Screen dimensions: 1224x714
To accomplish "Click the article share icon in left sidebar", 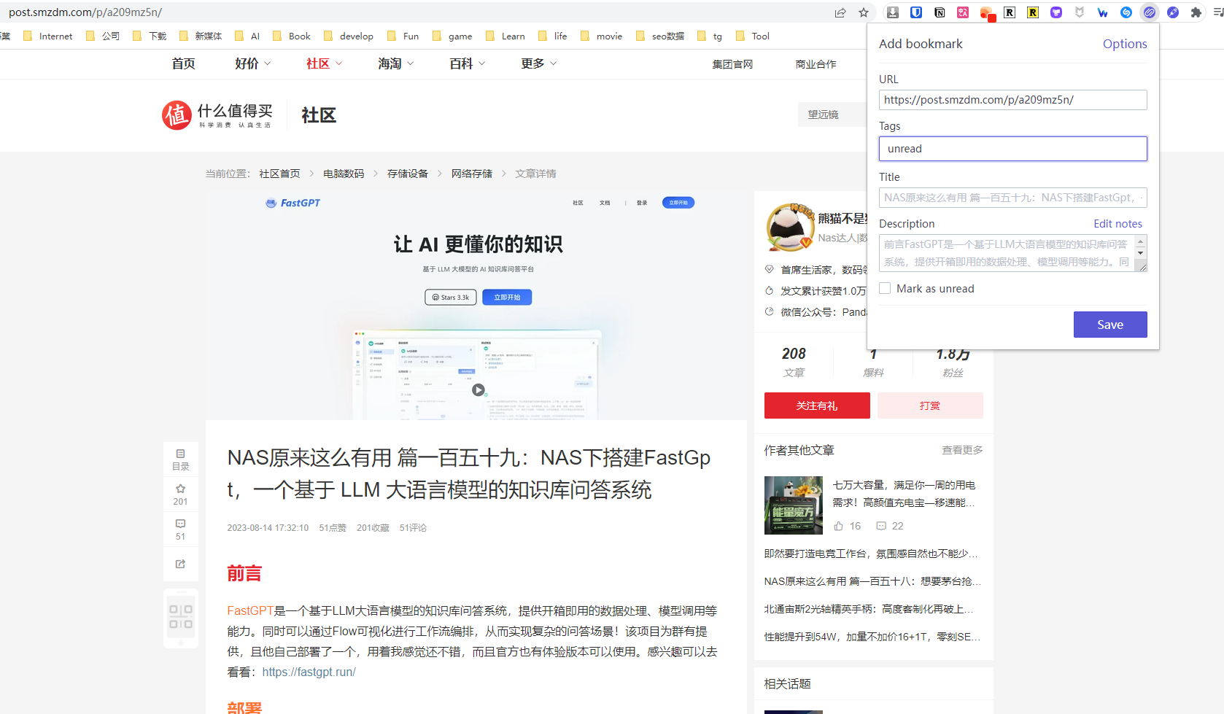I will tap(180, 564).
